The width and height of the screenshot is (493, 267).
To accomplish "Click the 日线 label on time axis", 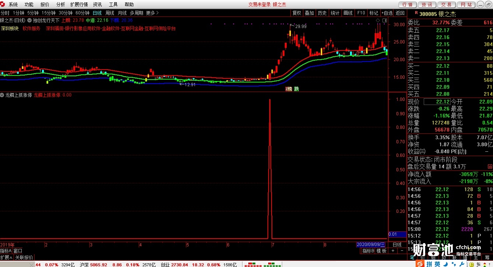I will coord(397,245).
